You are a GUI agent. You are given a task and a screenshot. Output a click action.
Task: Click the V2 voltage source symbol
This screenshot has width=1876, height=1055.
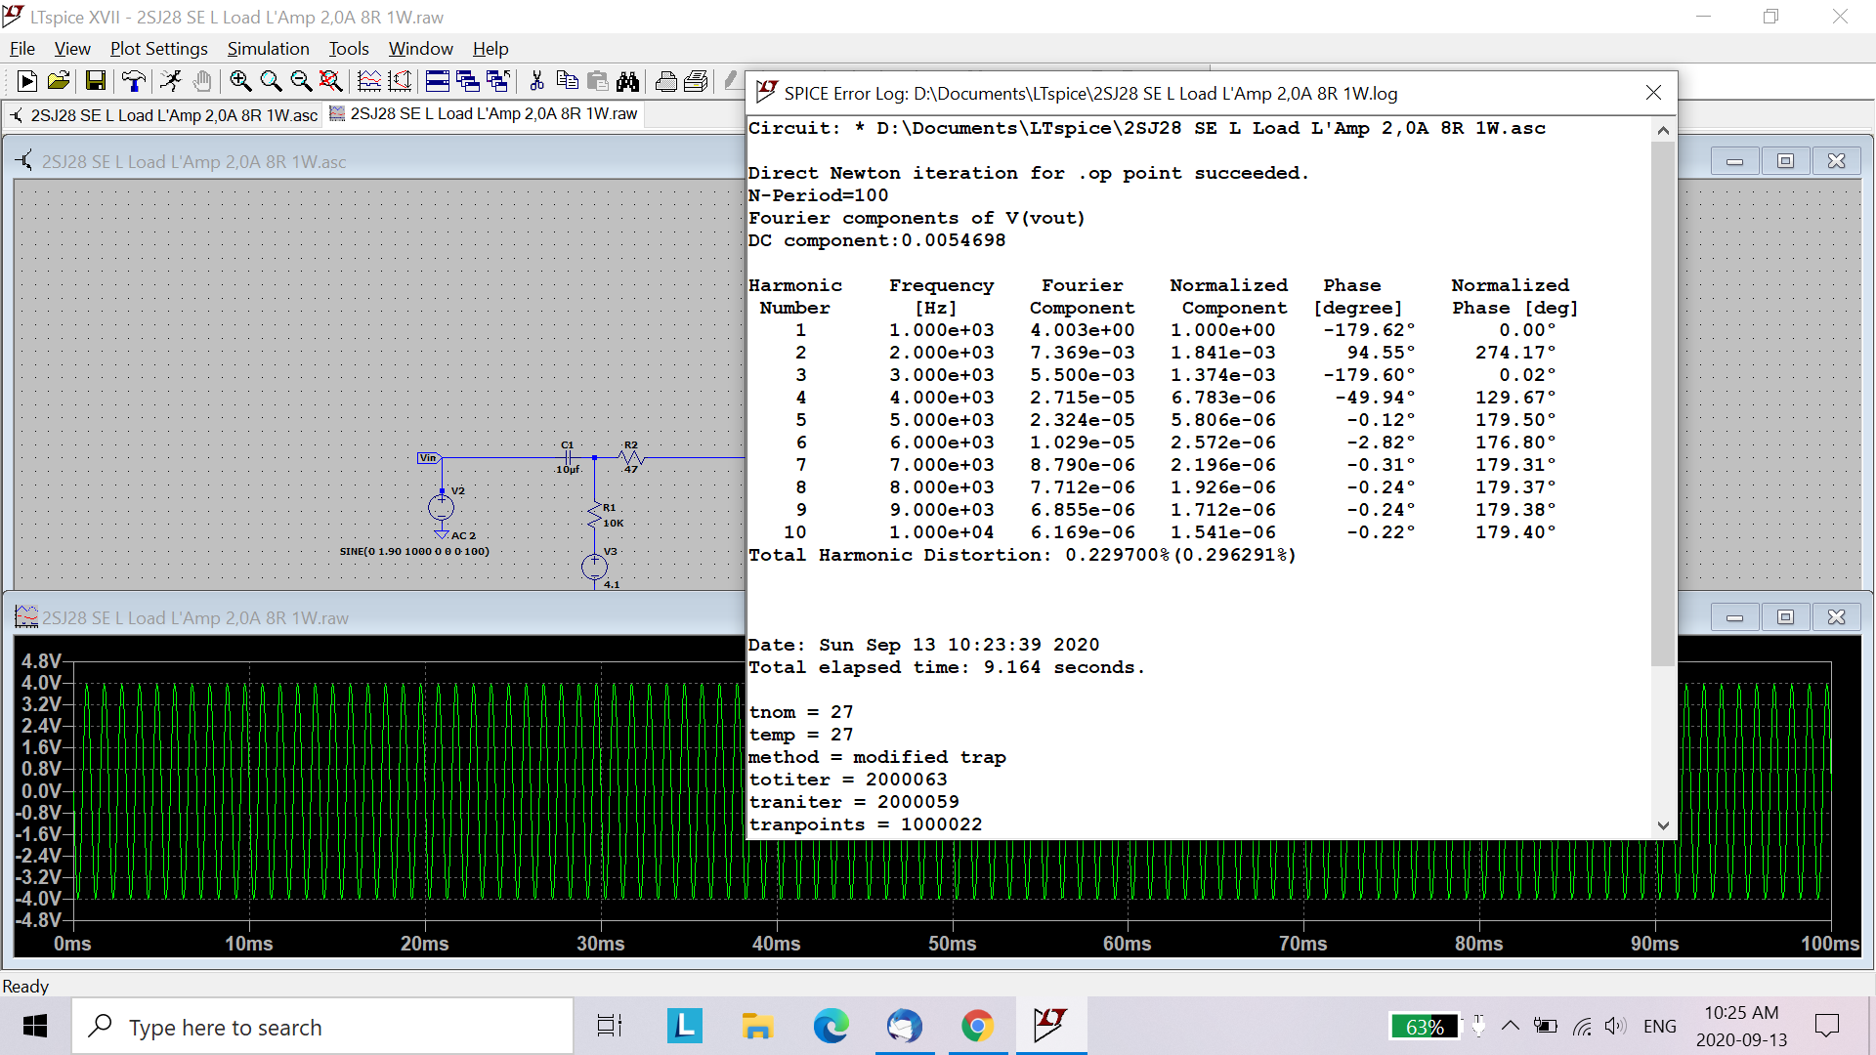[x=441, y=507]
